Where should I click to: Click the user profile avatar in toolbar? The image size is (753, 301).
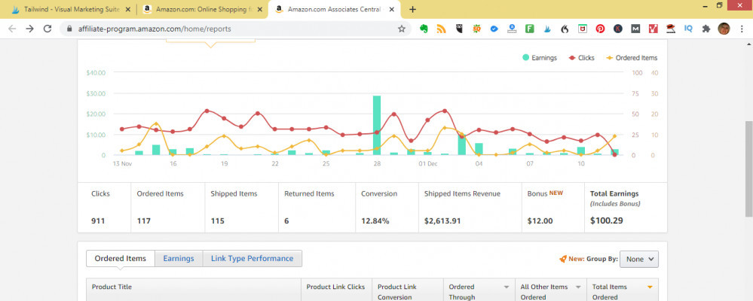pyautogui.click(x=724, y=29)
